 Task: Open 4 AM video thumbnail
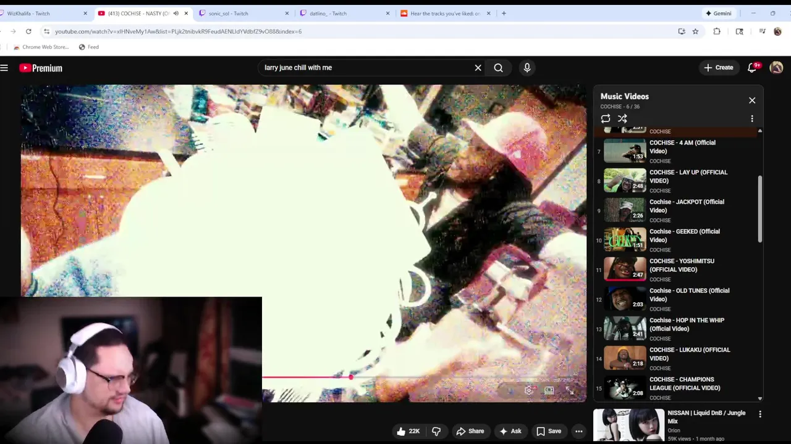click(625, 151)
